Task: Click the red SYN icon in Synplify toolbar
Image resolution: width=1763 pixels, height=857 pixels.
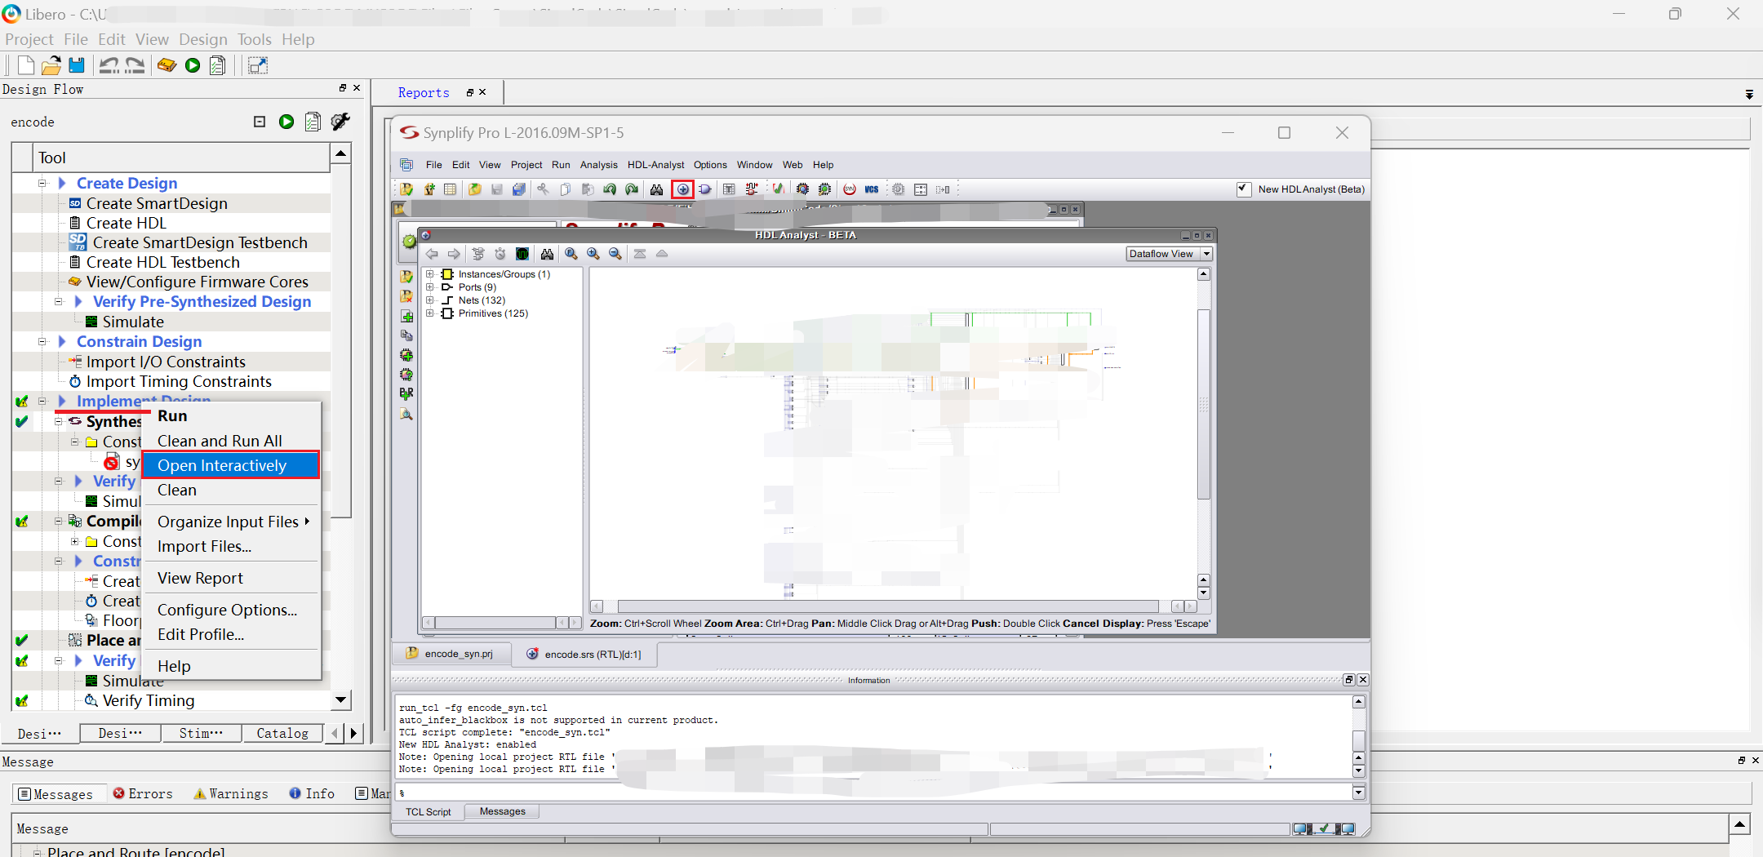Action: tap(850, 189)
